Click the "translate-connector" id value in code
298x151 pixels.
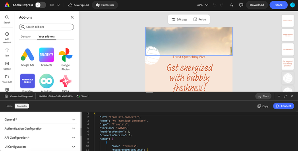click(x=124, y=117)
